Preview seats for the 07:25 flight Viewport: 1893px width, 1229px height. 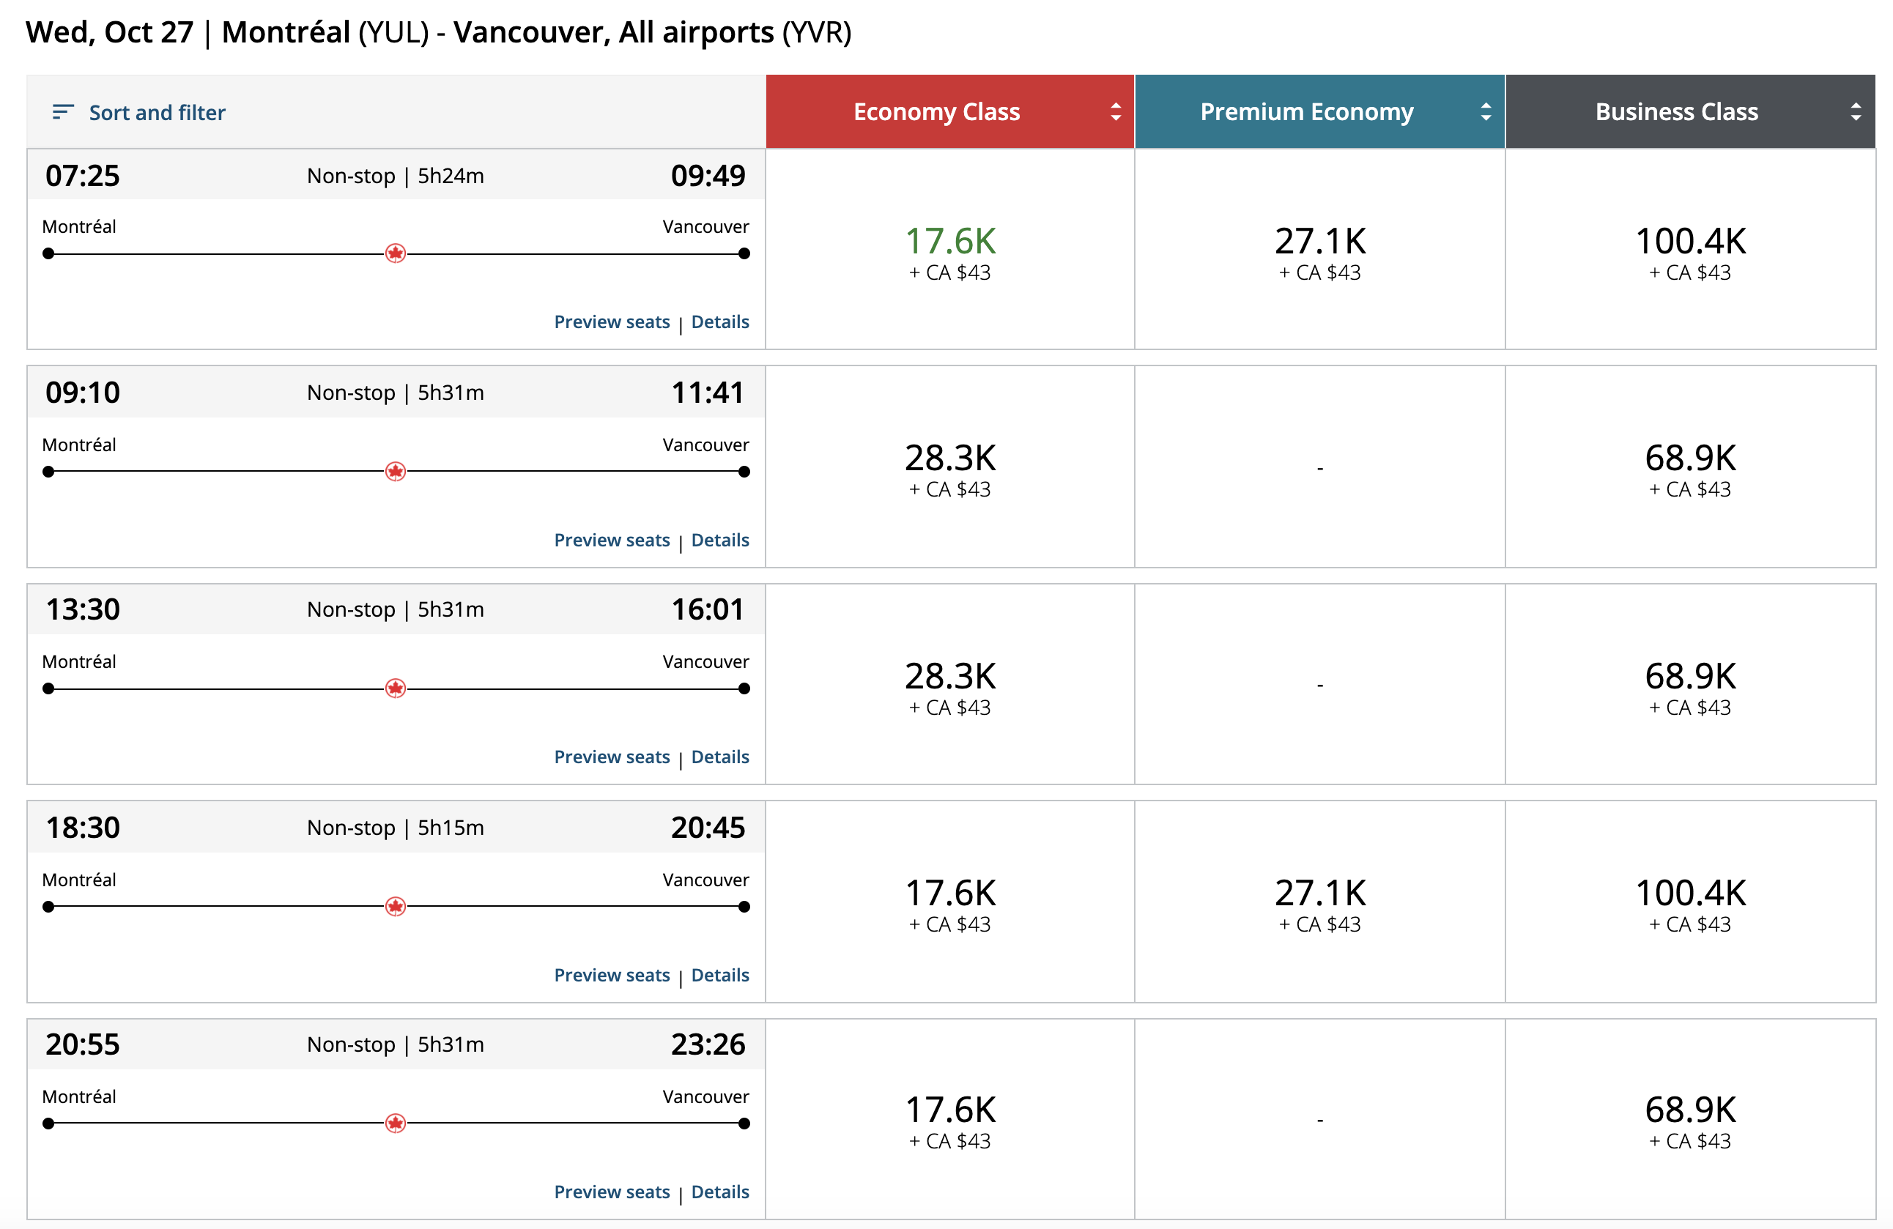click(612, 322)
